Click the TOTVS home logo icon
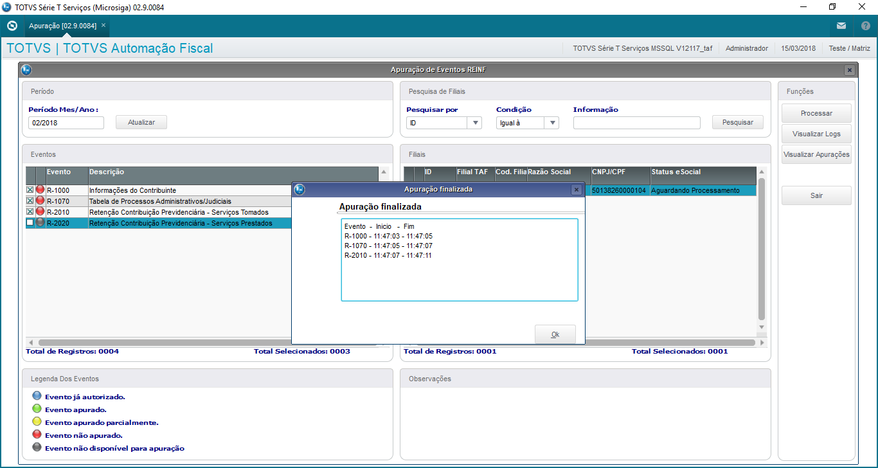The width and height of the screenshot is (878, 468). pyautogui.click(x=12, y=26)
